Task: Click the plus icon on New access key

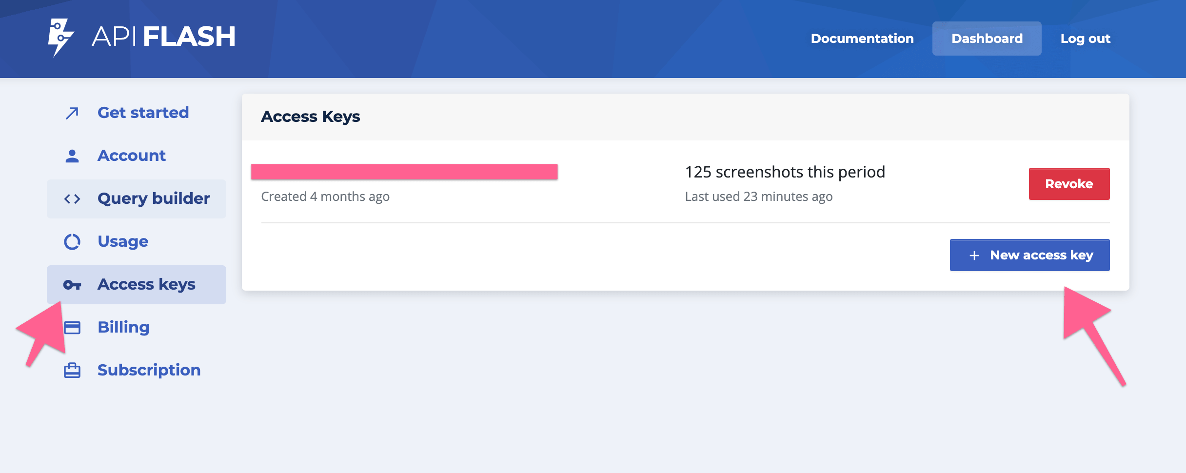Action: click(x=974, y=256)
